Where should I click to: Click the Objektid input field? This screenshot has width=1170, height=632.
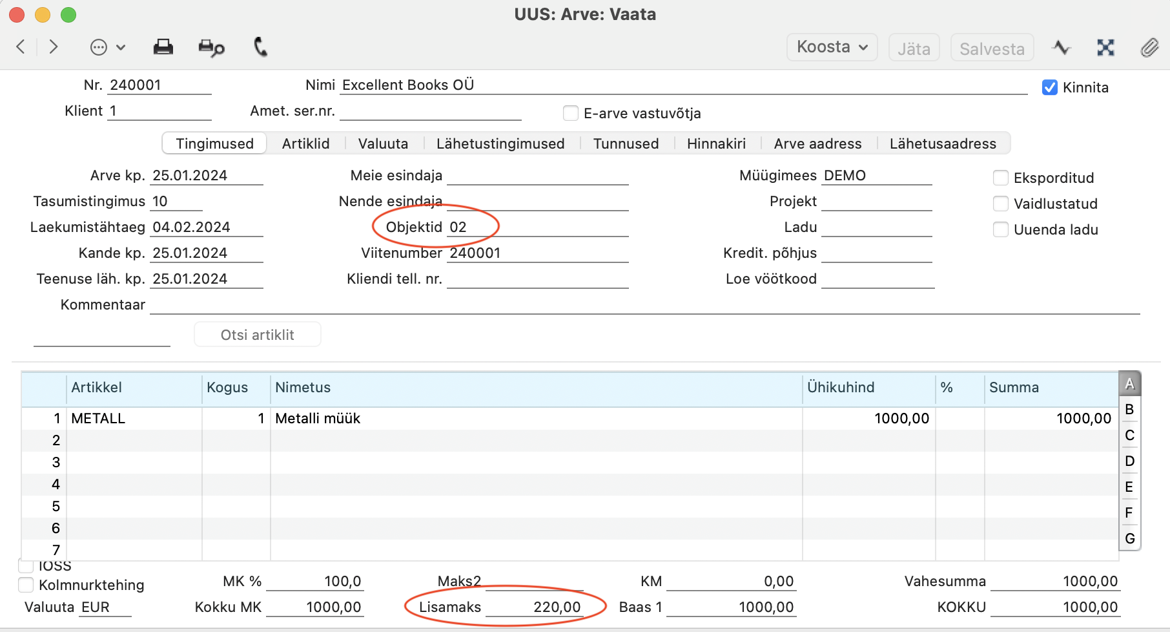pyautogui.click(x=538, y=227)
